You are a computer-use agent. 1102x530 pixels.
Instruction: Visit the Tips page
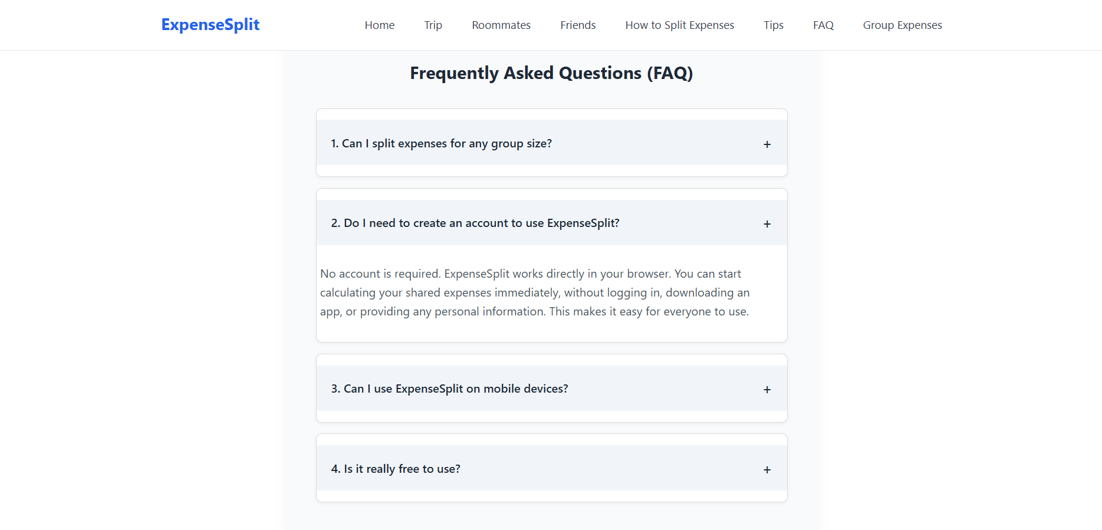pos(773,25)
